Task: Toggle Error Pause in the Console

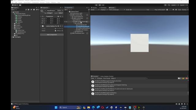Action: 107,79
